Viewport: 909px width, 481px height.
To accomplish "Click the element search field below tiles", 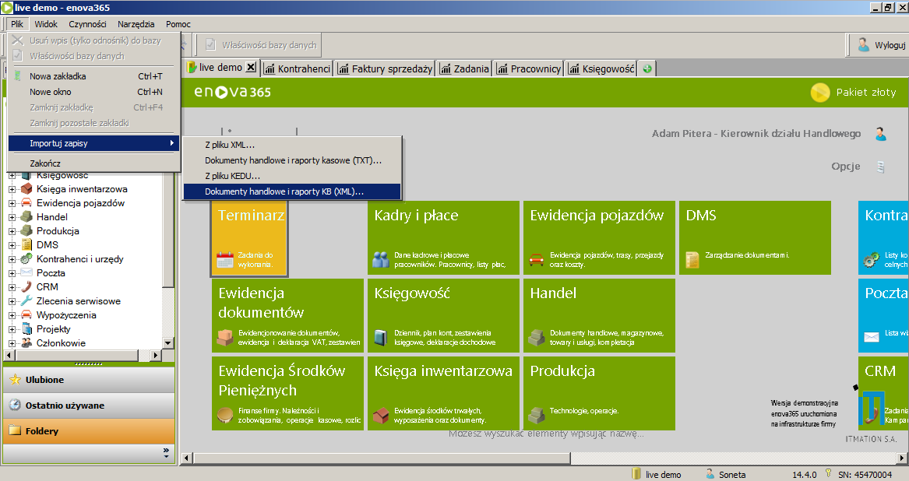I will pos(545,434).
